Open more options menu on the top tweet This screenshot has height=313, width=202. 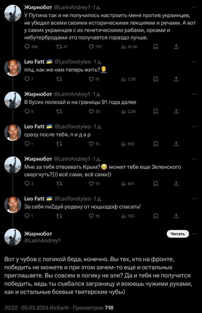194,7
